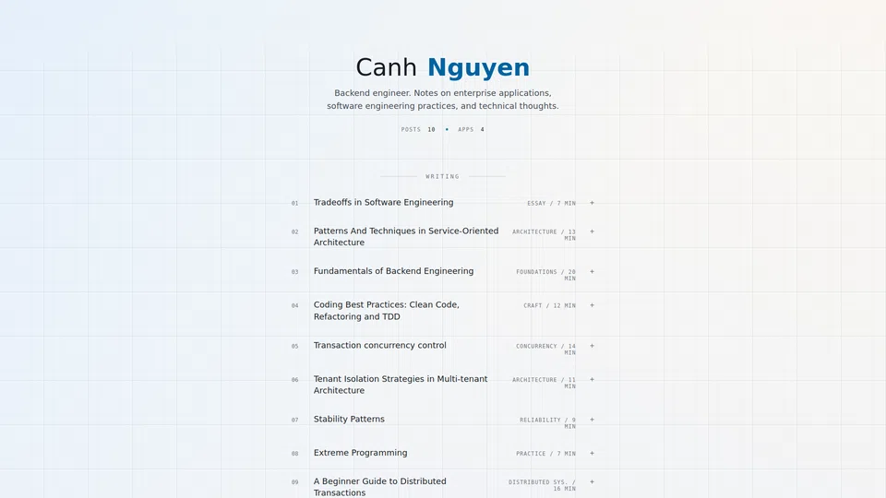Expand the Transaction concurrency control plus icon

click(592, 346)
